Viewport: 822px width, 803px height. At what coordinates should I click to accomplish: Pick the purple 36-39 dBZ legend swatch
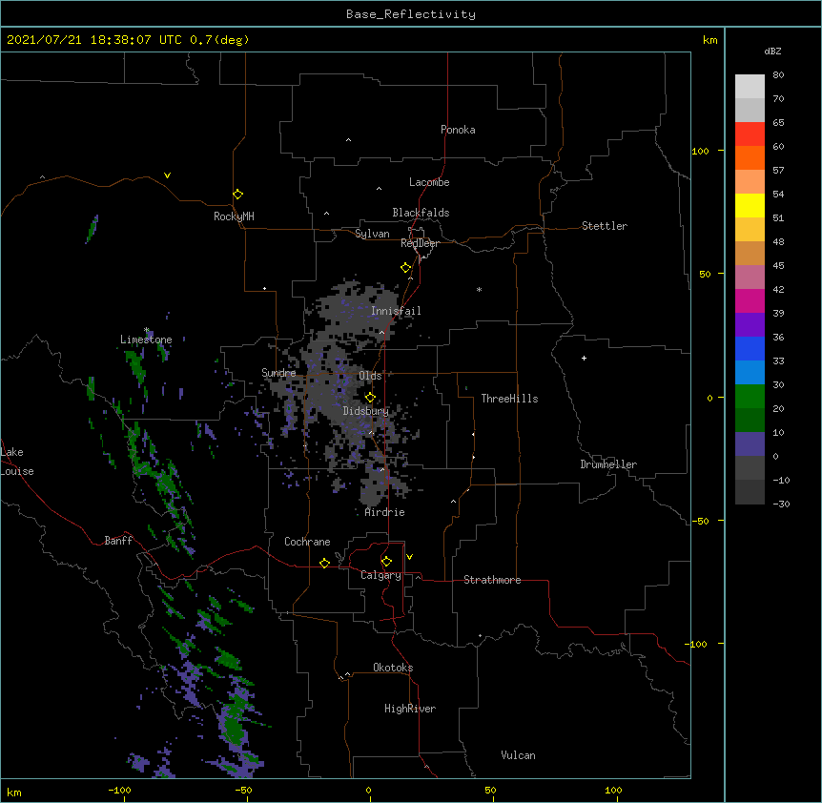[x=750, y=325]
